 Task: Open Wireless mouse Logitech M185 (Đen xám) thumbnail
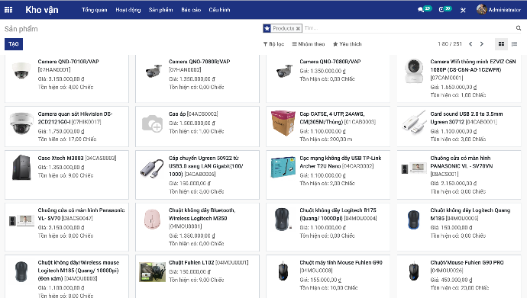(x=21, y=271)
